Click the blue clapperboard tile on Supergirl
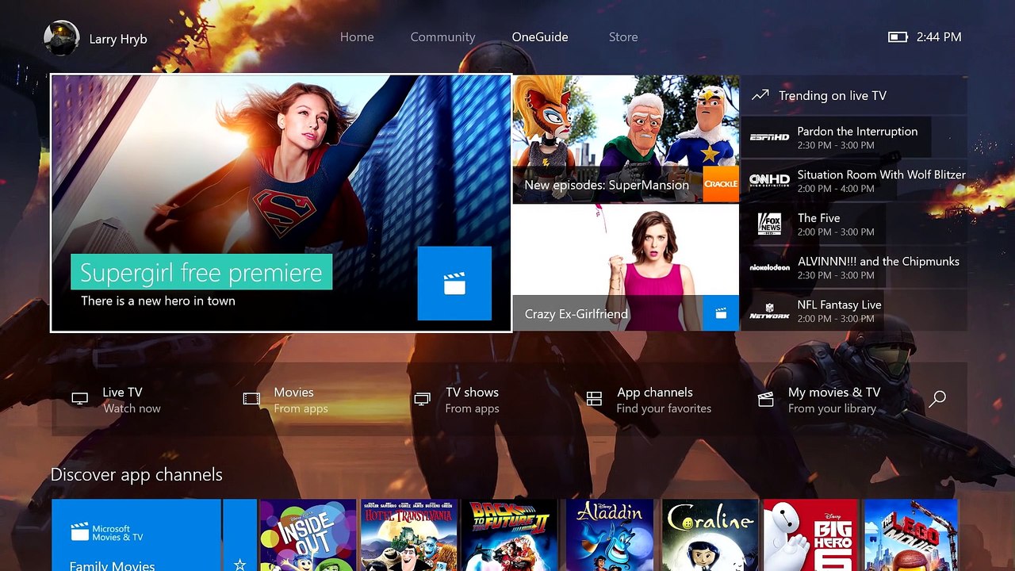Viewport: 1015px width, 571px height. 454,283
